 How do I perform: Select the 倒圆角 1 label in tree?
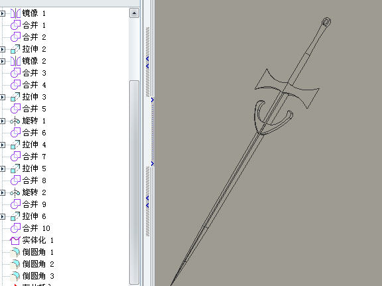38,252
